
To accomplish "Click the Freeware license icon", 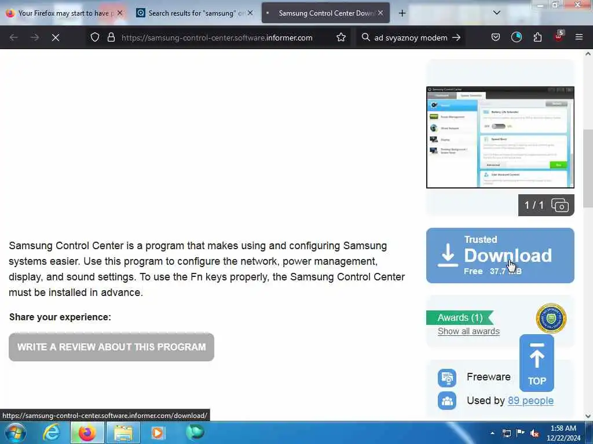I will (x=447, y=378).
